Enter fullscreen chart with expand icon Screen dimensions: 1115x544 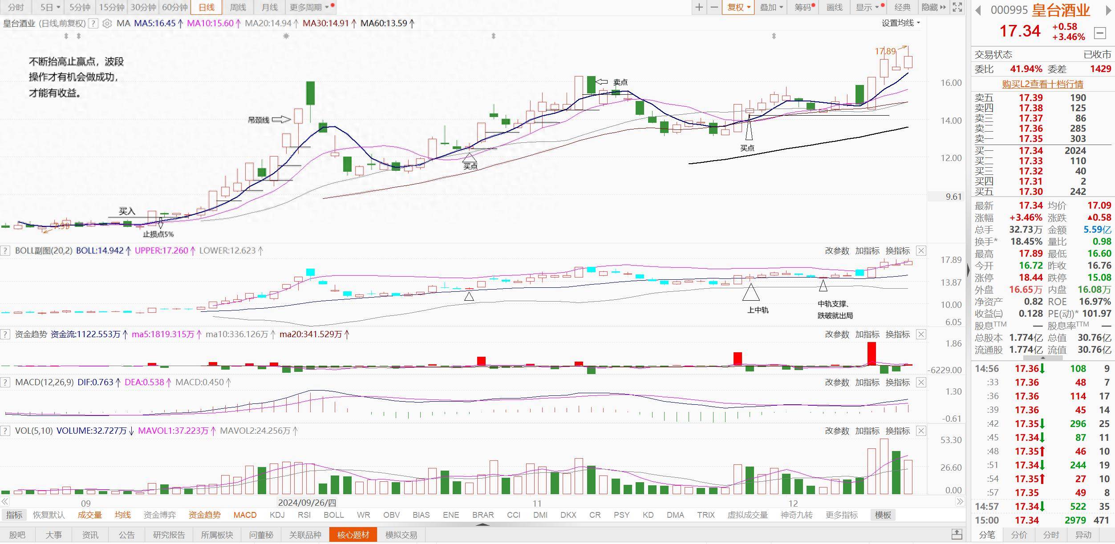957,7
